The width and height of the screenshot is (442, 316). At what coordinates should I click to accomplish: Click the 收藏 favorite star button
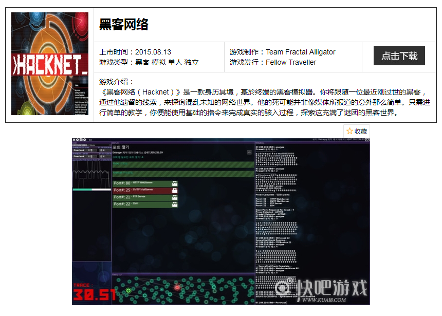[x=357, y=131]
